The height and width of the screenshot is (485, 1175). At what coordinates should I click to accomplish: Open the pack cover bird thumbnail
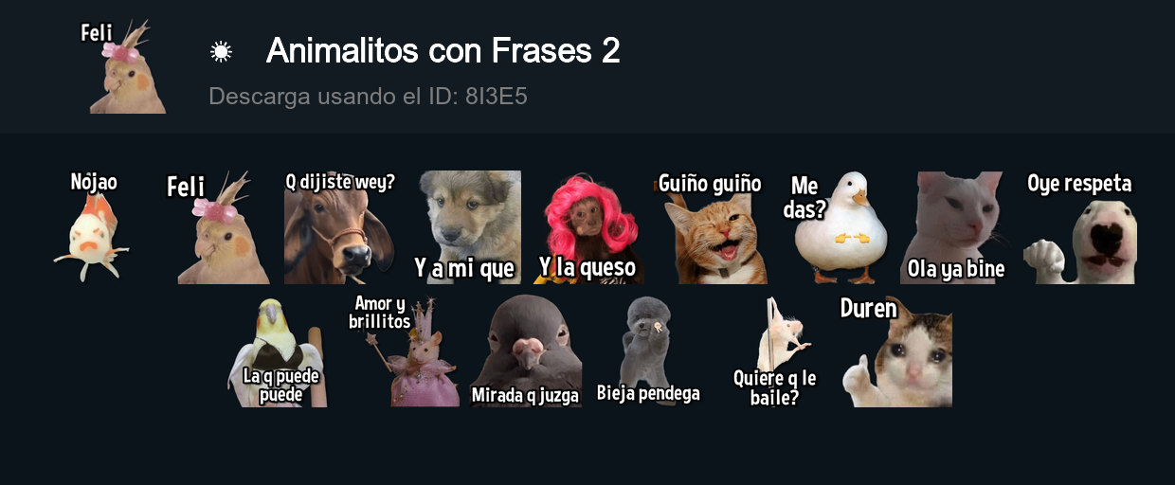coord(123,66)
